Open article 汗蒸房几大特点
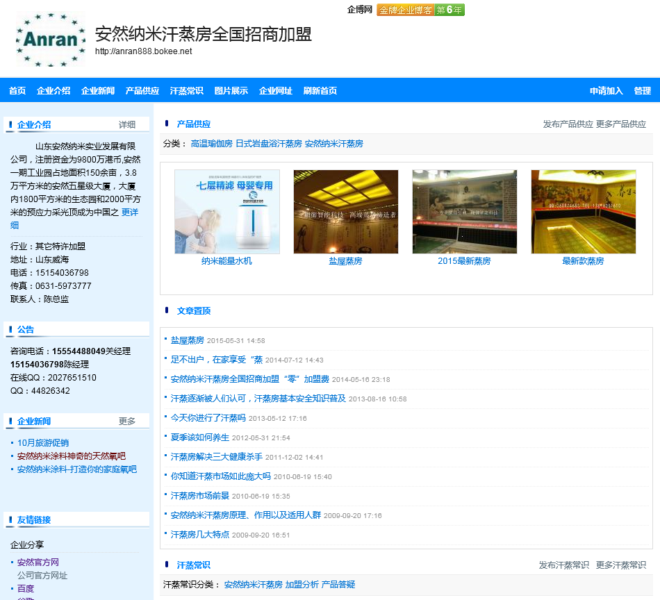The image size is (660, 600). click(200, 534)
